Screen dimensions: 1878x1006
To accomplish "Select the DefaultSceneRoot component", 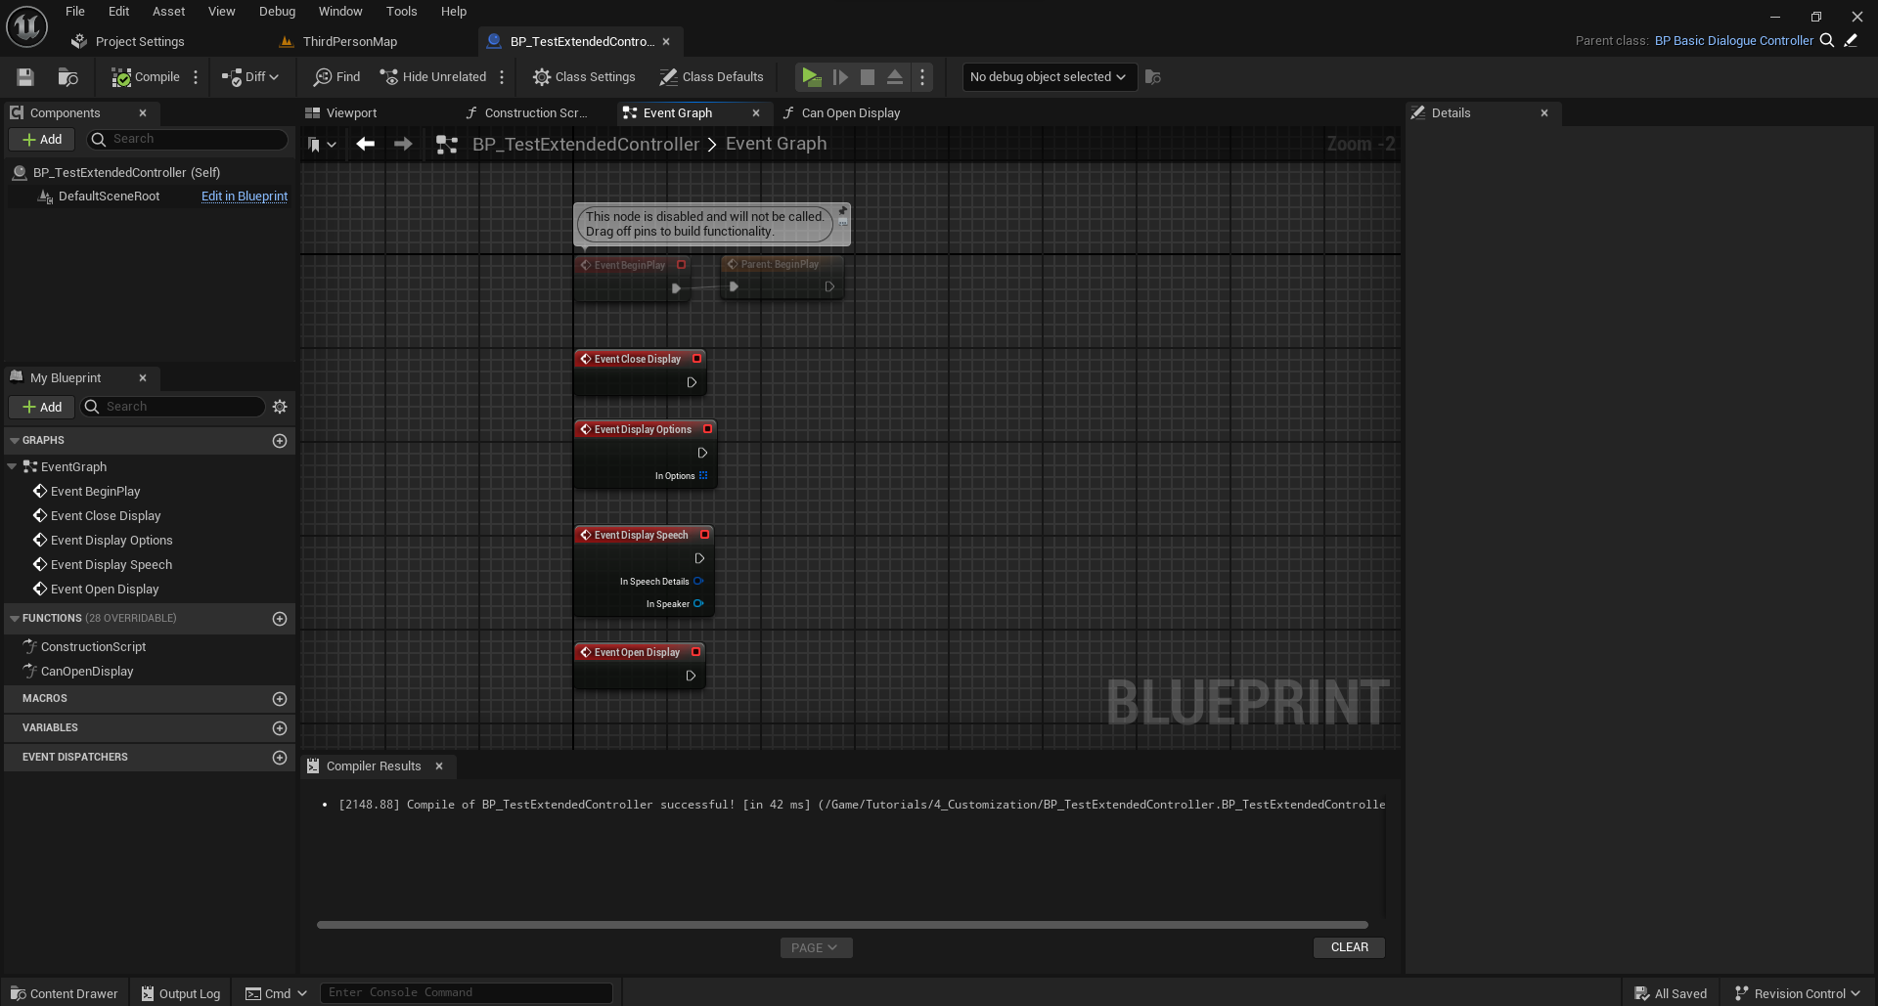I will point(109,197).
